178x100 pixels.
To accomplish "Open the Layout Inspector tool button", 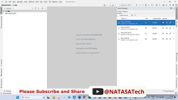I will tap(169, 91).
